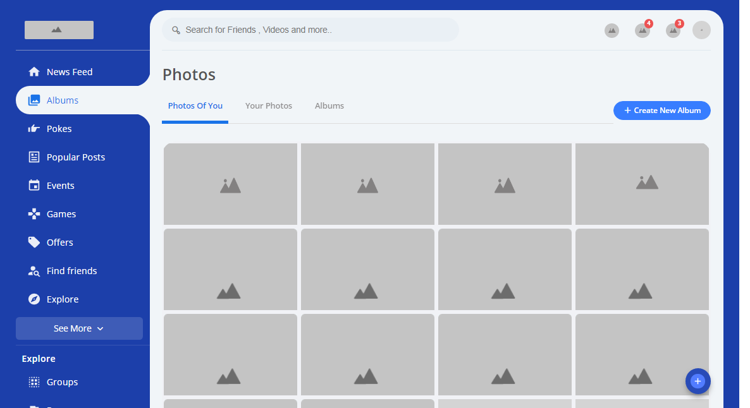Click the News Feed home icon
The image size is (750, 408).
click(34, 72)
